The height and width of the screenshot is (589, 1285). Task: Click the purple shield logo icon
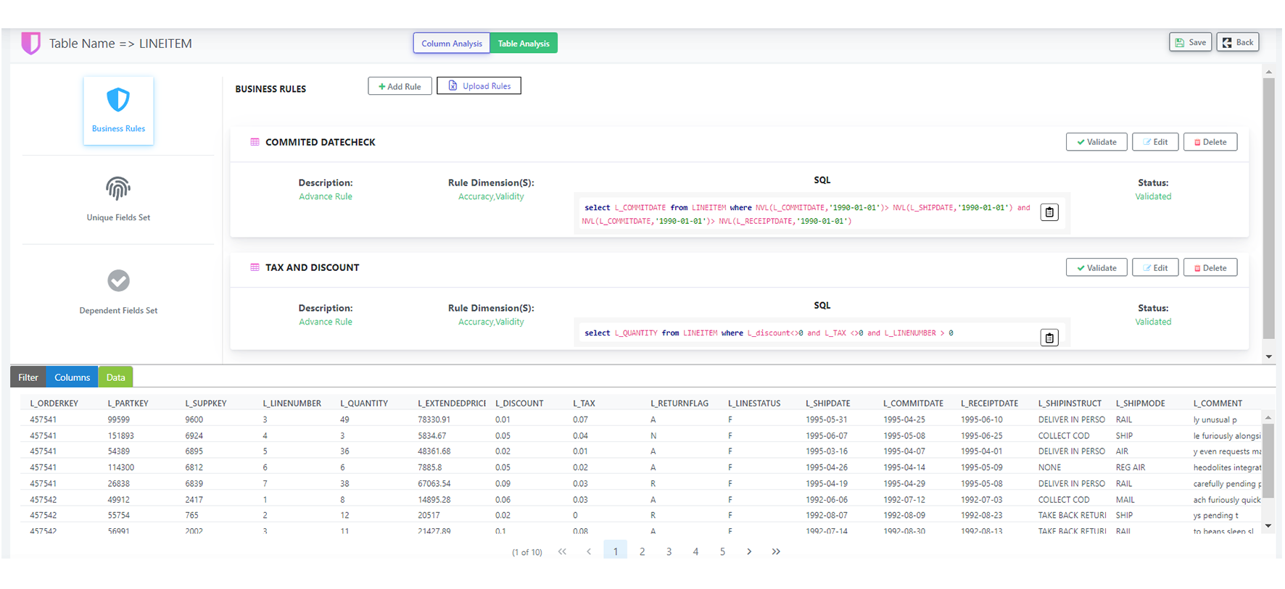(30, 43)
